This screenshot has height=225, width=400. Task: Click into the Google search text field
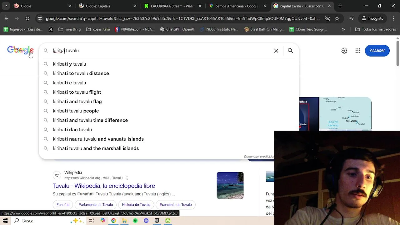point(161,51)
